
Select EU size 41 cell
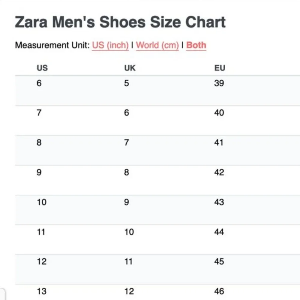(x=219, y=142)
